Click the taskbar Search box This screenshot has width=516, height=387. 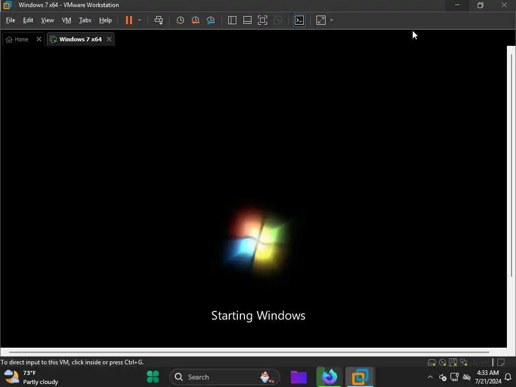pyautogui.click(x=224, y=377)
